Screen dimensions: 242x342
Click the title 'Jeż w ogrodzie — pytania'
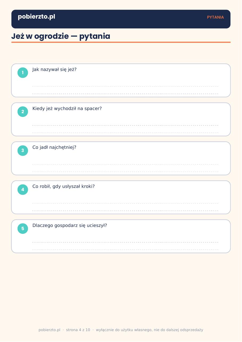[61, 36]
